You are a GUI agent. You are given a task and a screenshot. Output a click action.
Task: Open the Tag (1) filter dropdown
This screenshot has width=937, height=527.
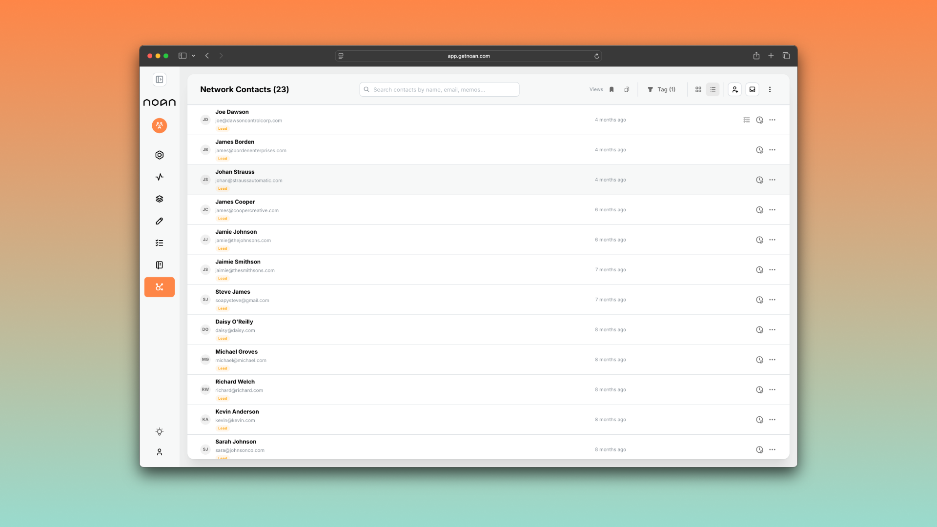[x=661, y=89]
